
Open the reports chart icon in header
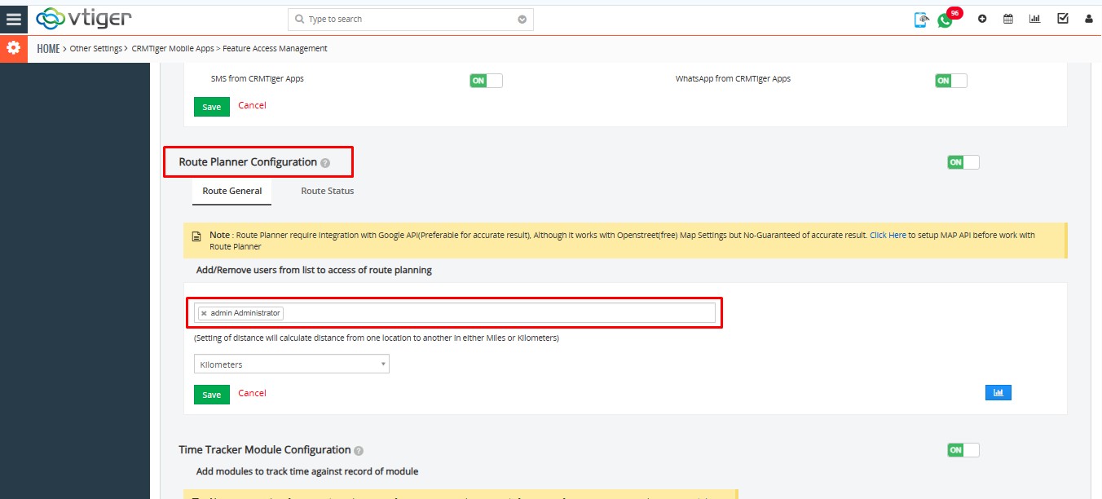click(x=1035, y=19)
